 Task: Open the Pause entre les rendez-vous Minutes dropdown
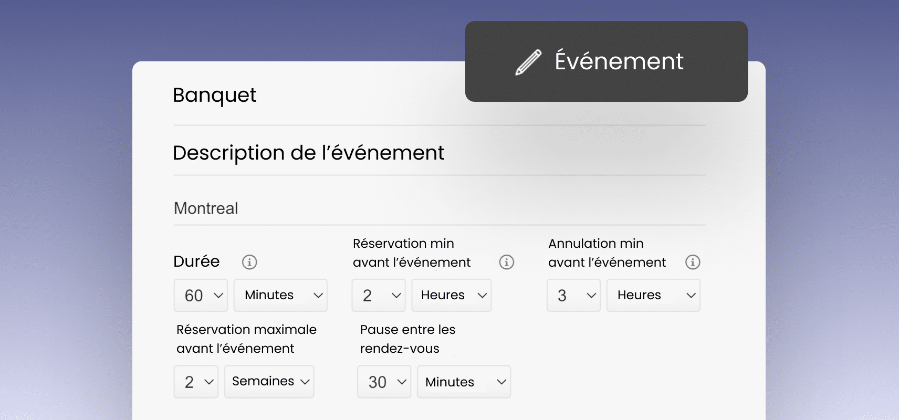[464, 382]
